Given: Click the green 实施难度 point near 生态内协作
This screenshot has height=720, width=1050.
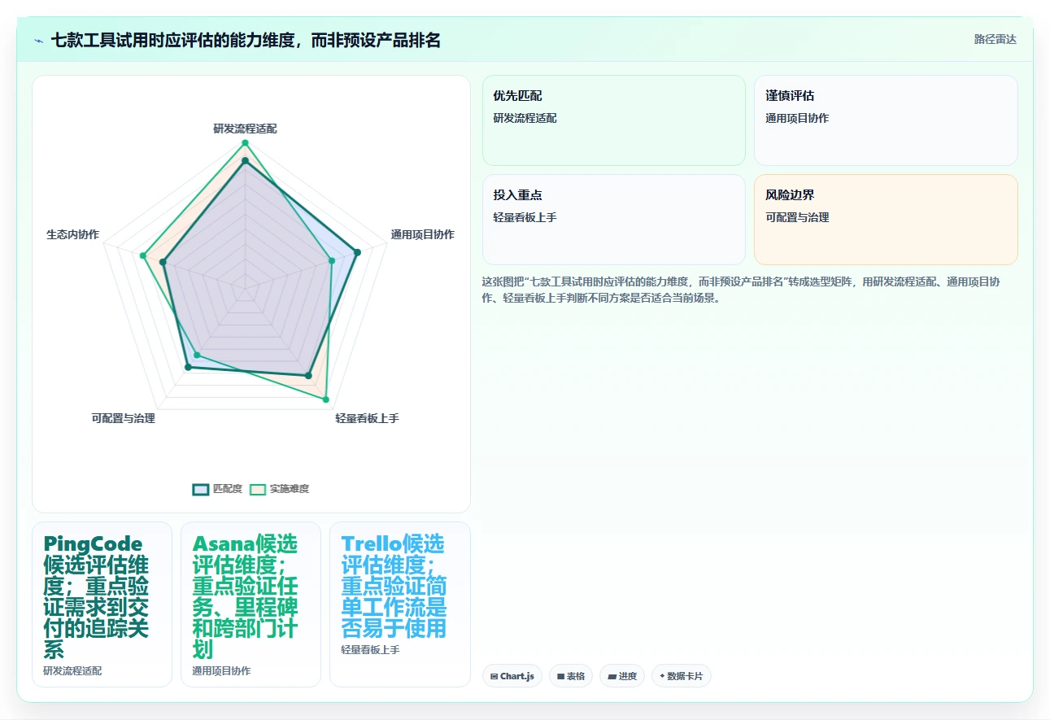Looking at the screenshot, I should click(x=143, y=256).
